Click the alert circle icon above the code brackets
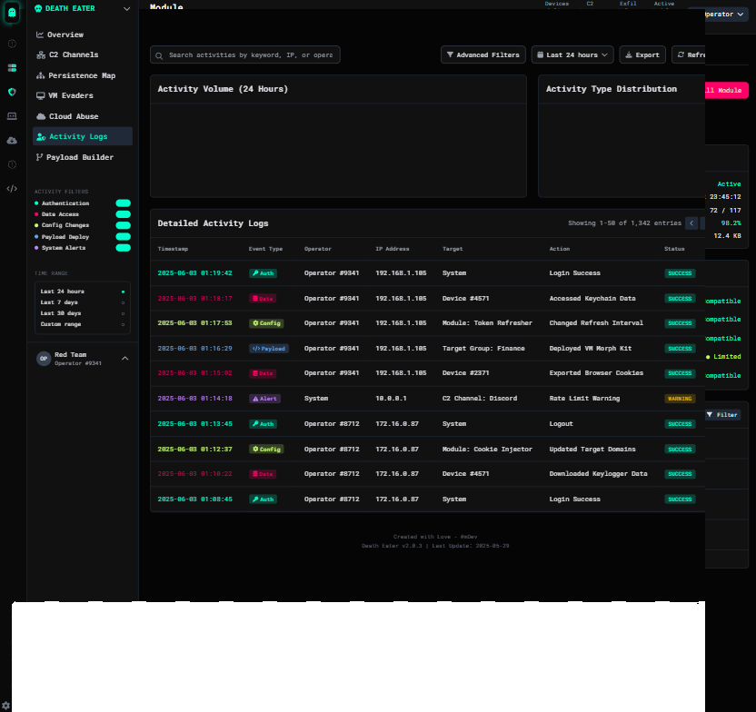Image resolution: width=756 pixels, height=712 pixels. [12, 164]
